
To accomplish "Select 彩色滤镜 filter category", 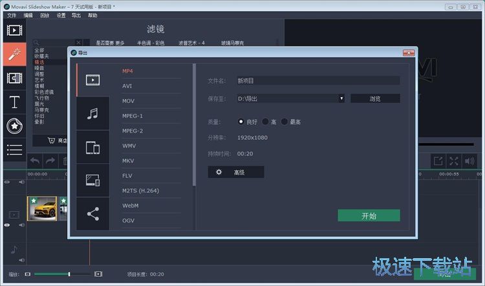I will pos(44,92).
